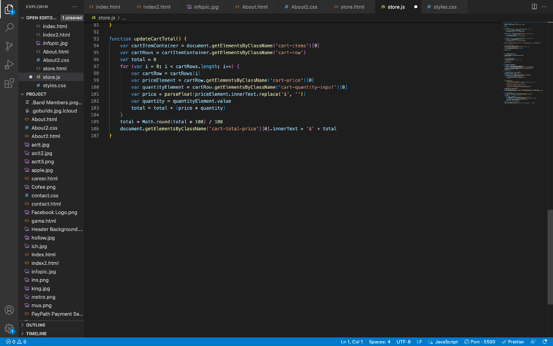Expand the TIMELINE section

[x=35, y=333]
